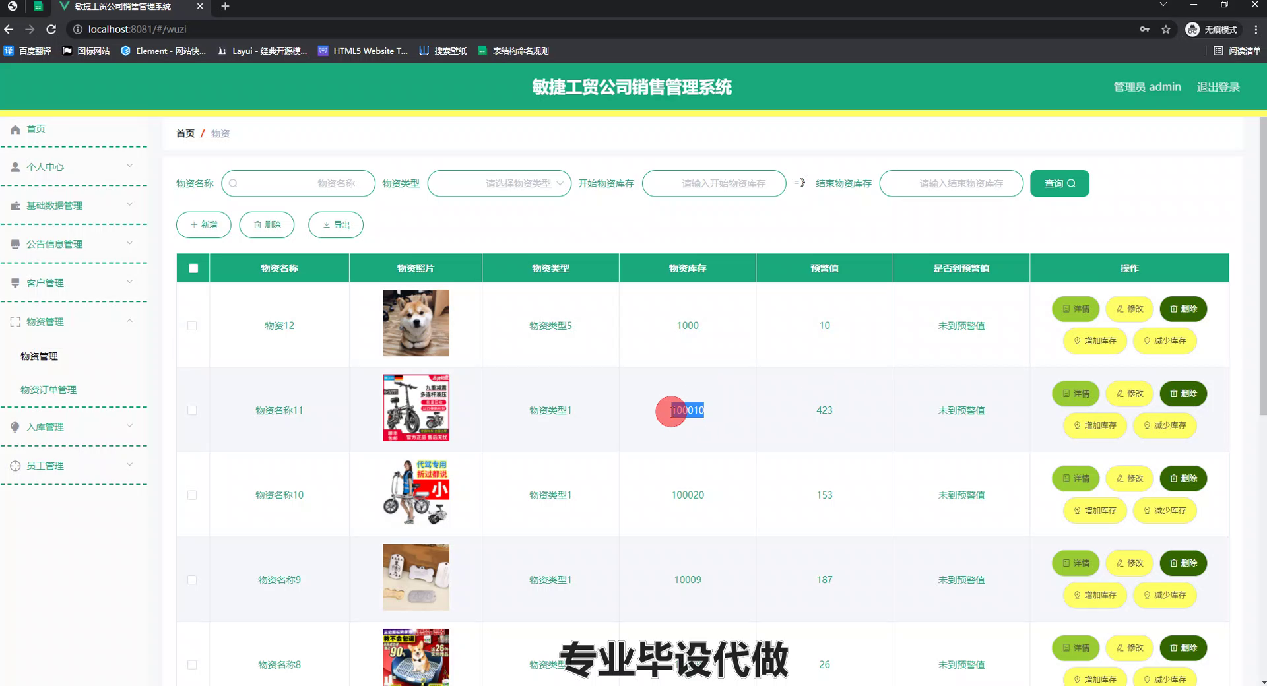The height and width of the screenshot is (686, 1267).
Task: Click the 导出 export button
Action: pyautogui.click(x=336, y=225)
